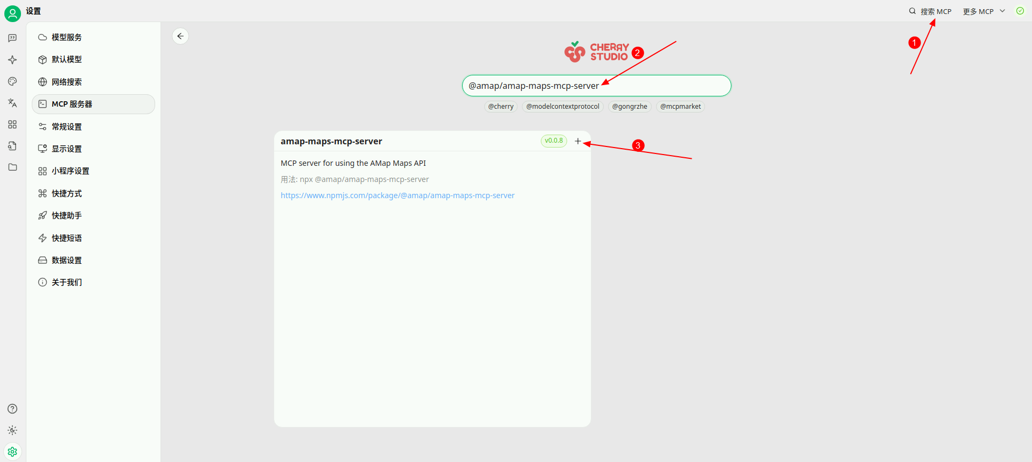
Task: Toggle the light/dark theme icon
Action: [12, 430]
